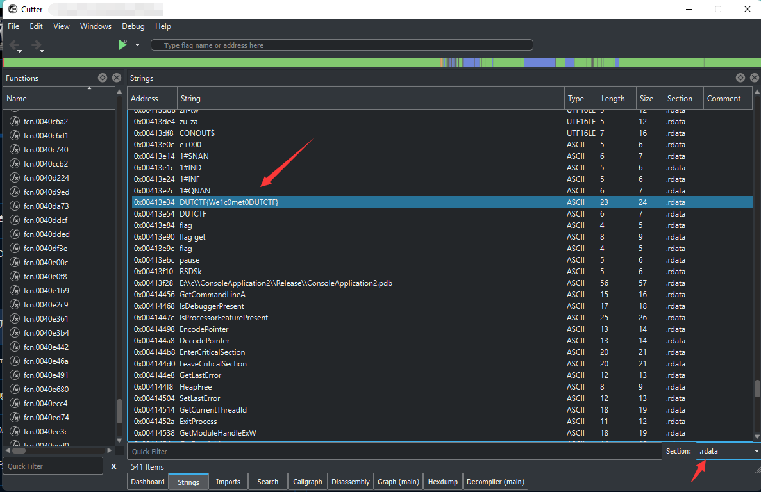This screenshot has width=761, height=492.
Task: Open the File menu
Action: point(13,26)
